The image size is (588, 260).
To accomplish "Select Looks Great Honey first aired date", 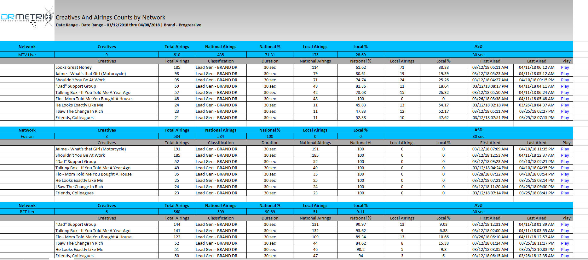I will (x=490, y=67).
